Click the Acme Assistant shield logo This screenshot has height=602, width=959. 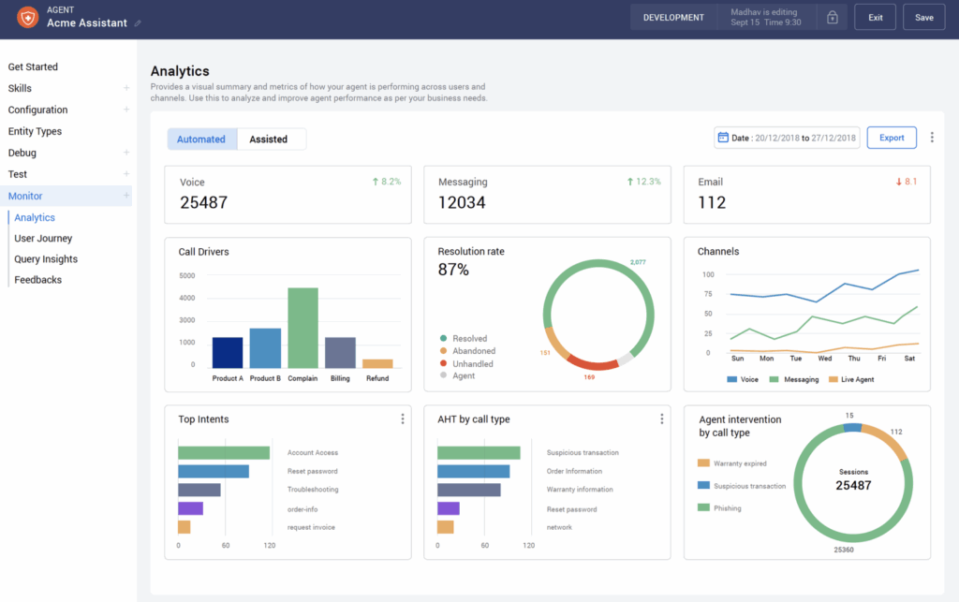point(28,17)
